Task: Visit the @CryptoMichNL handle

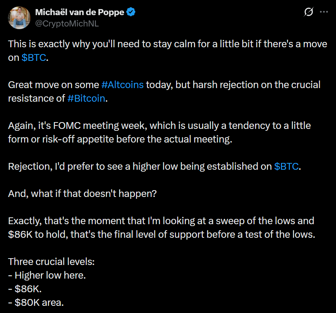Action: [x=67, y=23]
